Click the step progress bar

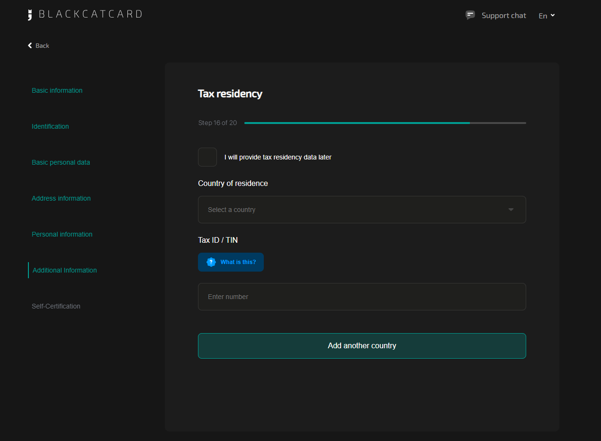[385, 123]
